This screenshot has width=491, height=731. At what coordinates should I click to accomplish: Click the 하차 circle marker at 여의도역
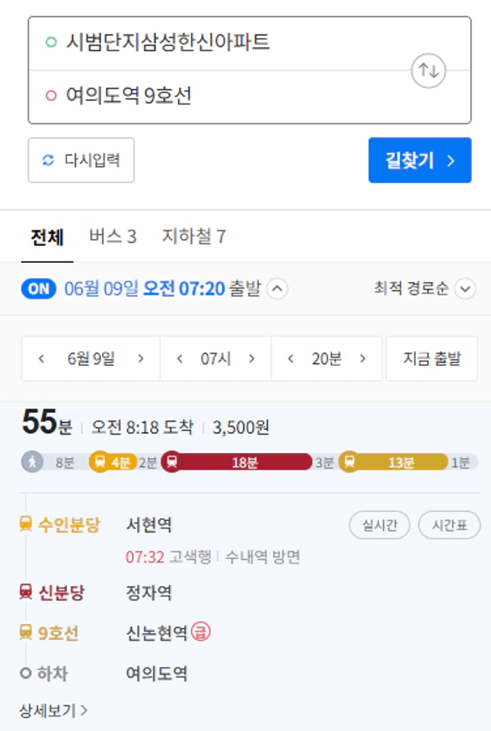[26, 673]
